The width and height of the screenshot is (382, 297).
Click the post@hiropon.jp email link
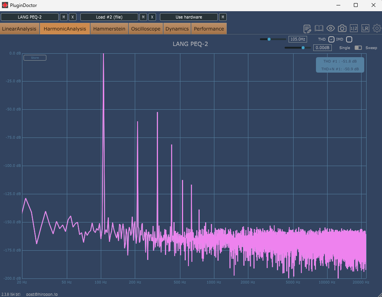(42, 294)
